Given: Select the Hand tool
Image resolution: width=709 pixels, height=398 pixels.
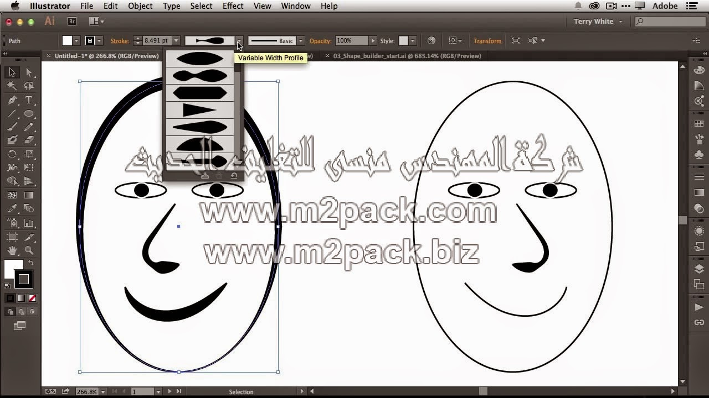Looking at the screenshot, I should click(x=12, y=251).
